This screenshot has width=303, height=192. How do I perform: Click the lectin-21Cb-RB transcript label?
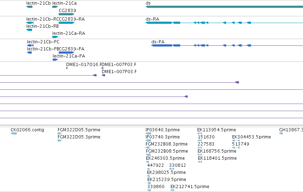[x=42, y=26]
